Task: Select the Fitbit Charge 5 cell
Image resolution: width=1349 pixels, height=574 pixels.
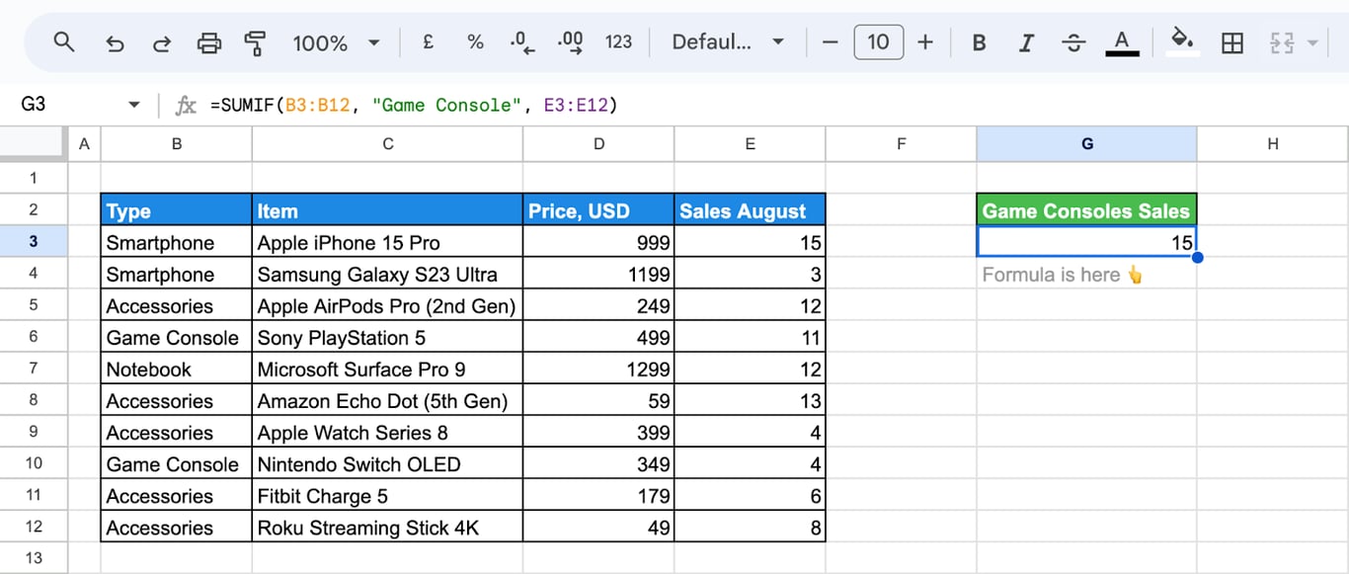Action: (388, 495)
